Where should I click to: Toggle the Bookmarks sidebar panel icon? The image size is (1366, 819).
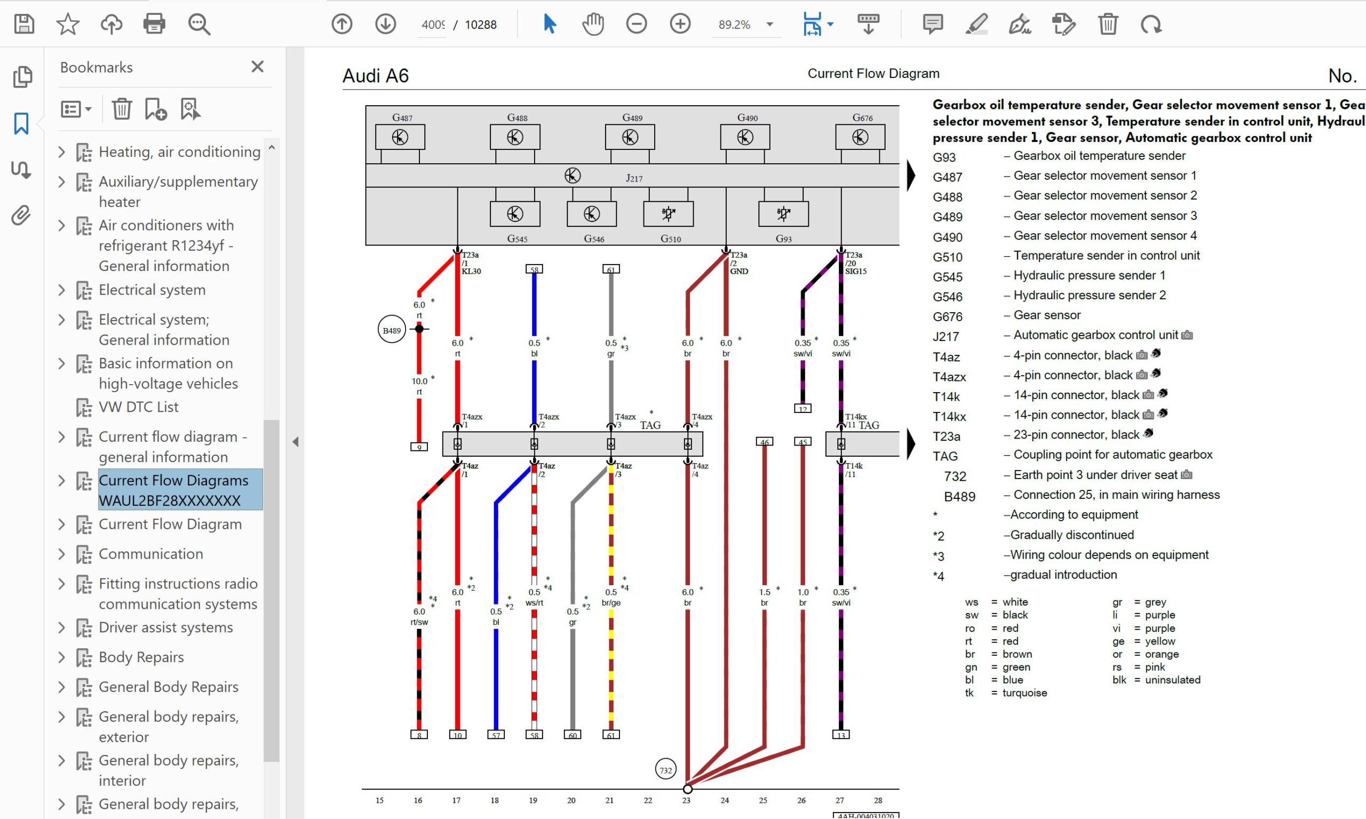tap(21, 124)
